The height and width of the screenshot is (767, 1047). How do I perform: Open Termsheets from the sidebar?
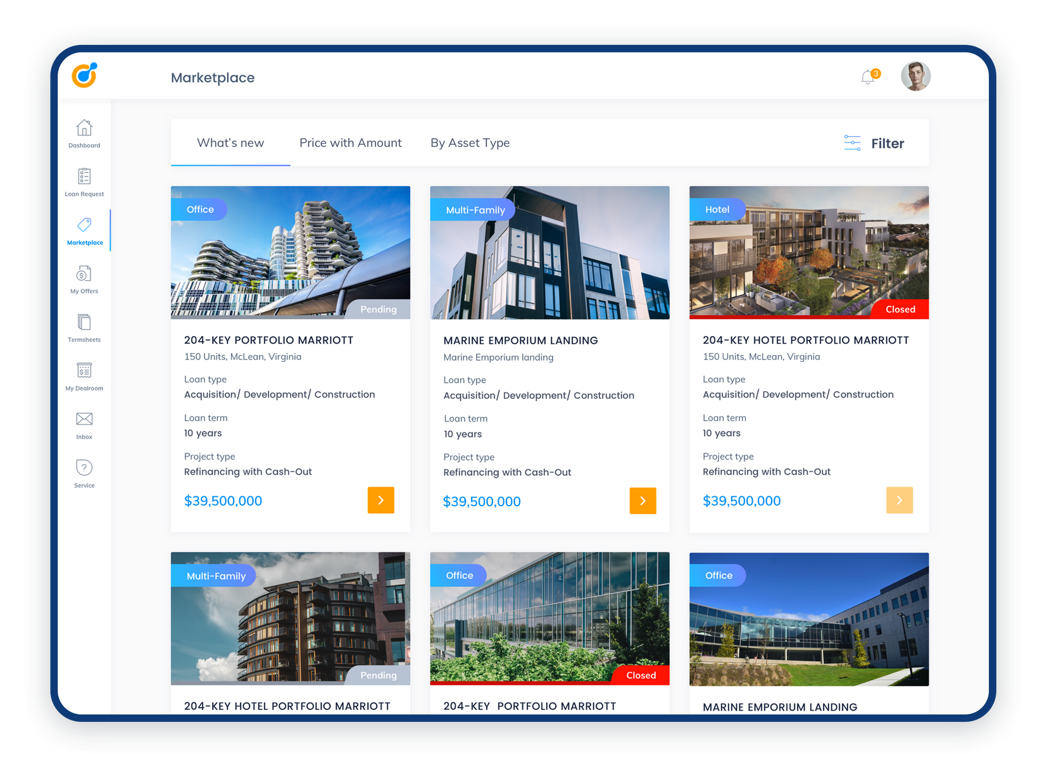tap(84, 323)
